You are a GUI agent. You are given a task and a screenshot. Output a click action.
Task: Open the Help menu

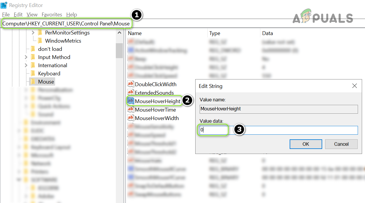point(72,15)
